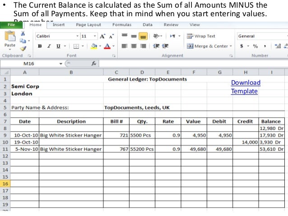Switch to the Insert tab
This screenshot has width=288, height=216.
pyautogui.click(x=59, y=25)
